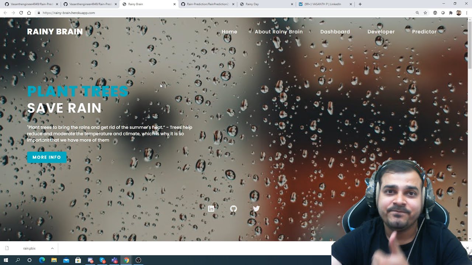The image size is (472, 265).
Task: Expand options for the rain.pbix download
Action: [x=52, y=248]
